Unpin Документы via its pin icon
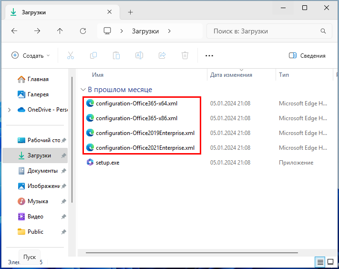The width and height of the screenshot is (339, 269). pos(63,171)
